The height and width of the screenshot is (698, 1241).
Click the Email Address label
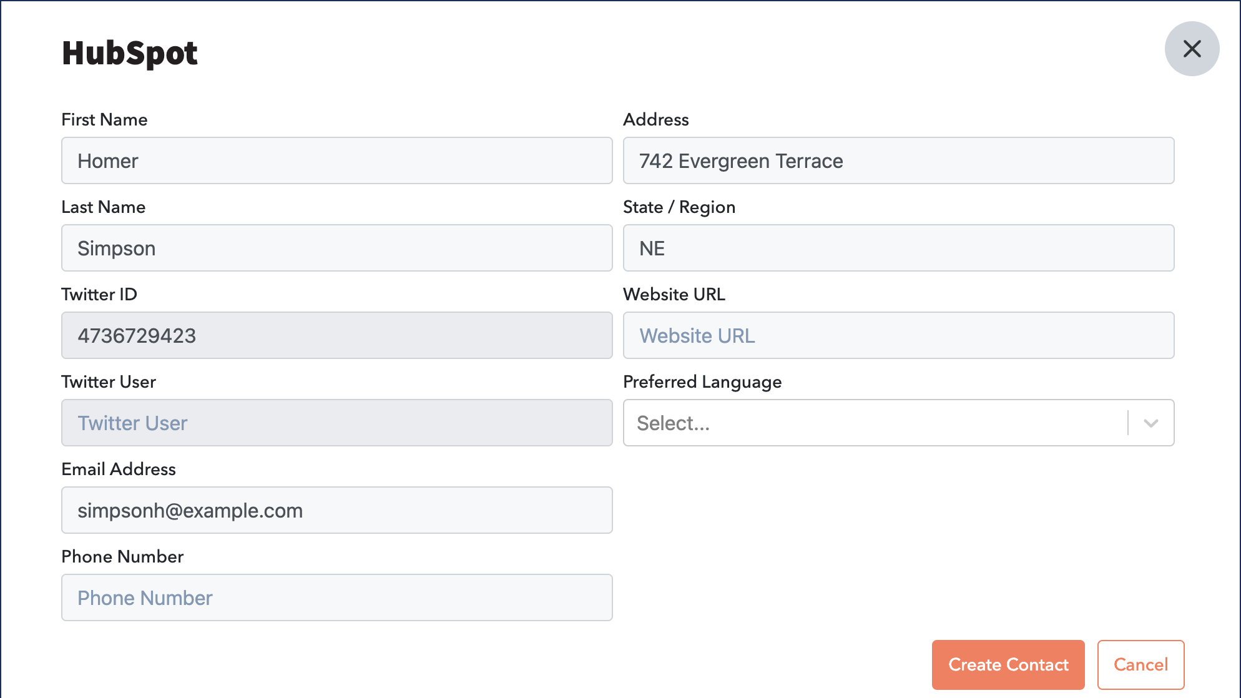(119, 469)
